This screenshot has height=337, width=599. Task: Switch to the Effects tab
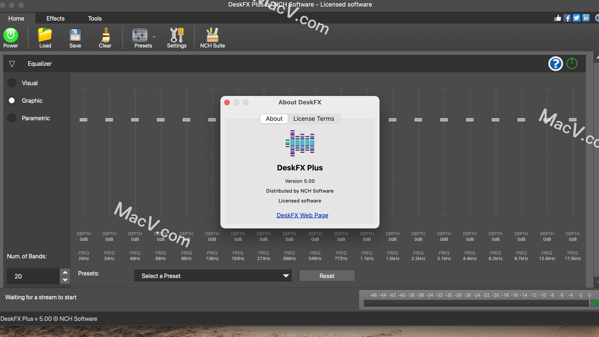(x=56, y=18)
